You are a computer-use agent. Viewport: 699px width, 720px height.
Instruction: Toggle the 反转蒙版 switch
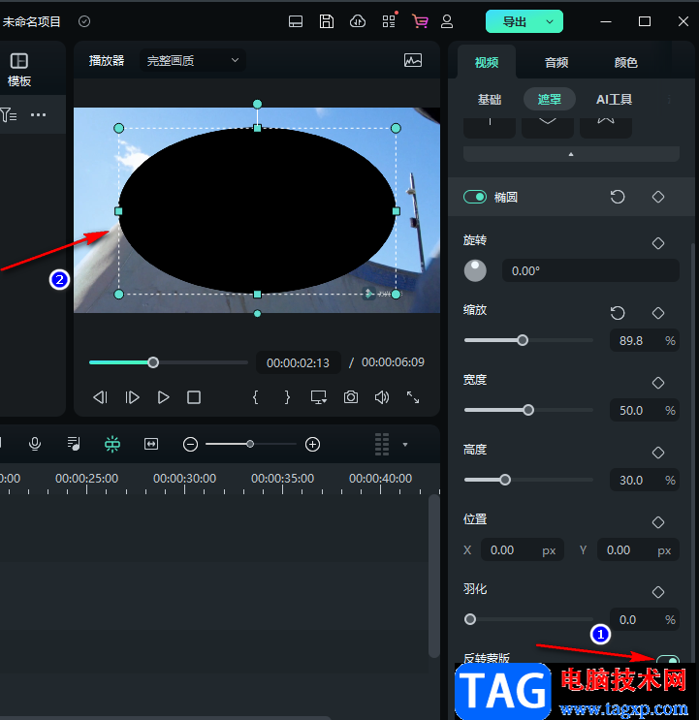pos(668,661)
